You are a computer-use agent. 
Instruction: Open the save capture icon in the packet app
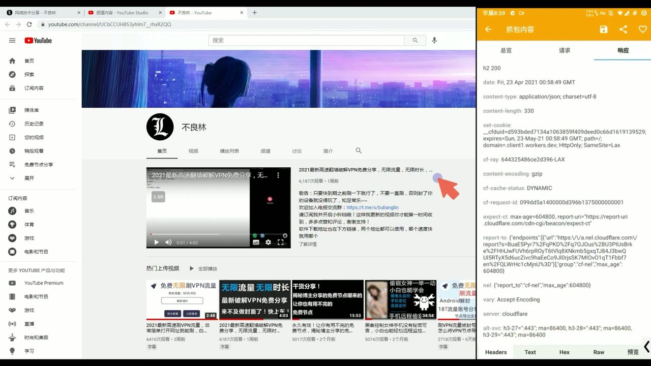pyautogui.click(x=603, y=29)
